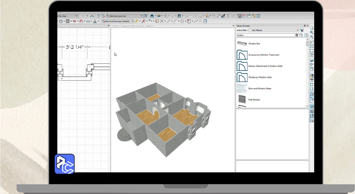Click the Add Filter funnel icon
The width and height of the screenshot is (355, 194).
(302, 30)
